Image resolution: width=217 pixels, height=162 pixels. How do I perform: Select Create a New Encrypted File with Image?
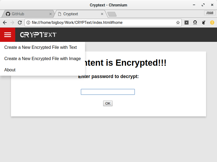tap(42, 59)
